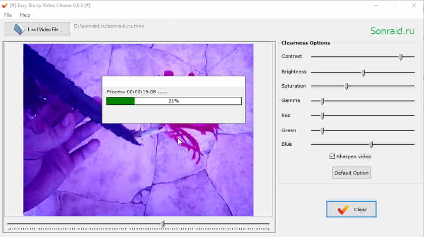Click the Saturation slider handle
The width and height of the screenshot is (424, 237).
point(346,86)
